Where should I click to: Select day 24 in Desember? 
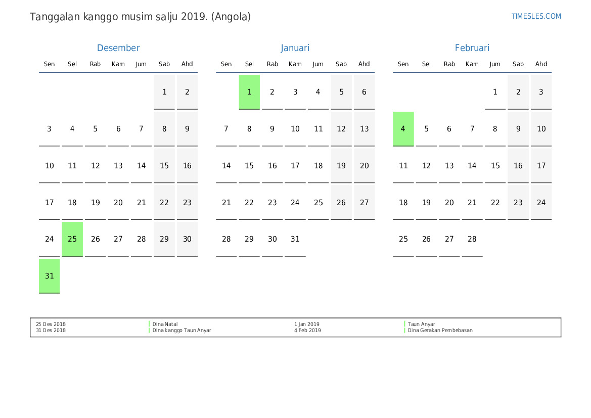click(x=50, y=239)
